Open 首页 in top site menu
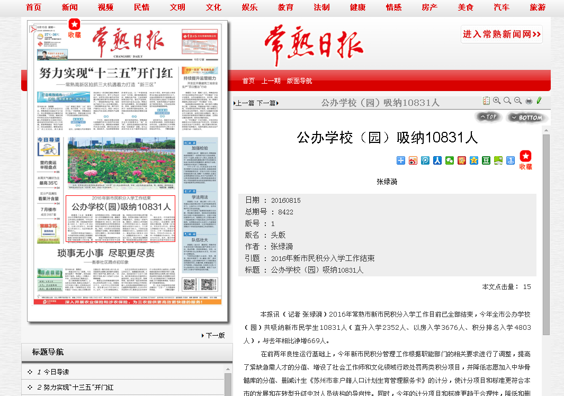The image size is (564, 396). pos(33,7)
